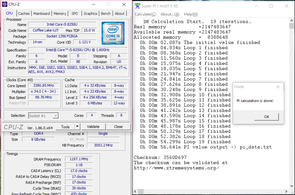Viewport: 295px width, 195px height.
Task: Click the 'Loop 19 finished' line
Action: point(185,142)
